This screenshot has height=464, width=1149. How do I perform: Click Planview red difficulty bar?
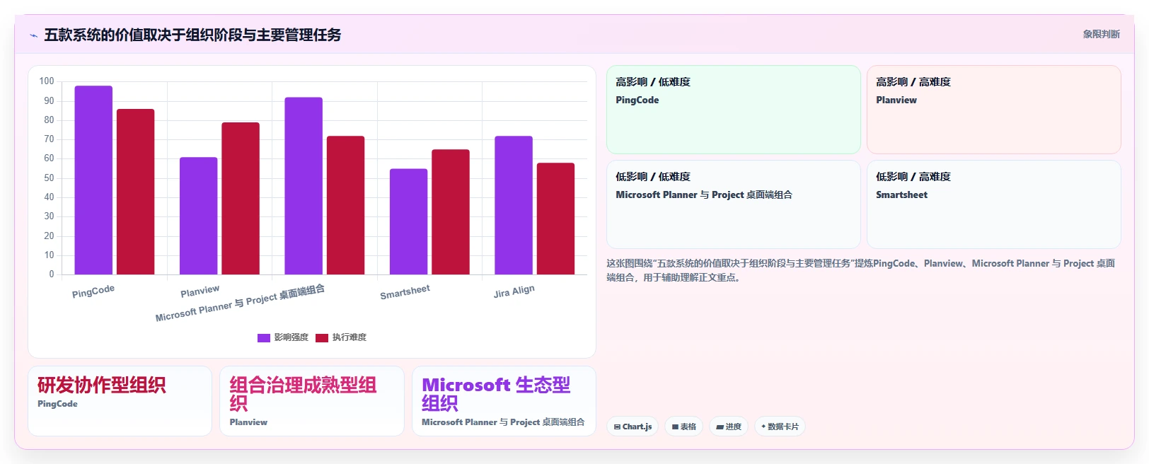241,199
